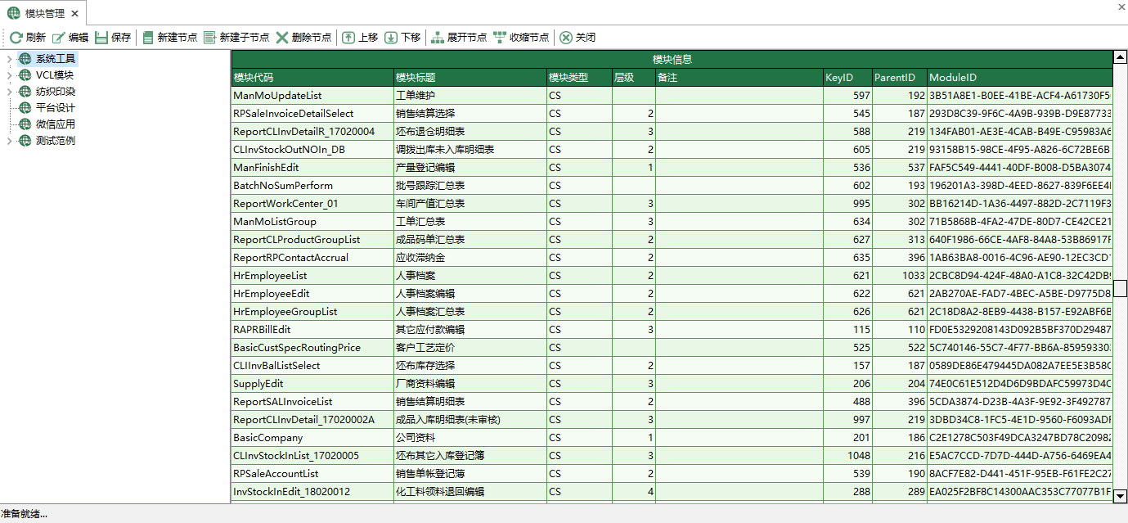Click the 删除节点 toolbar label

click(x=312, y=38)
